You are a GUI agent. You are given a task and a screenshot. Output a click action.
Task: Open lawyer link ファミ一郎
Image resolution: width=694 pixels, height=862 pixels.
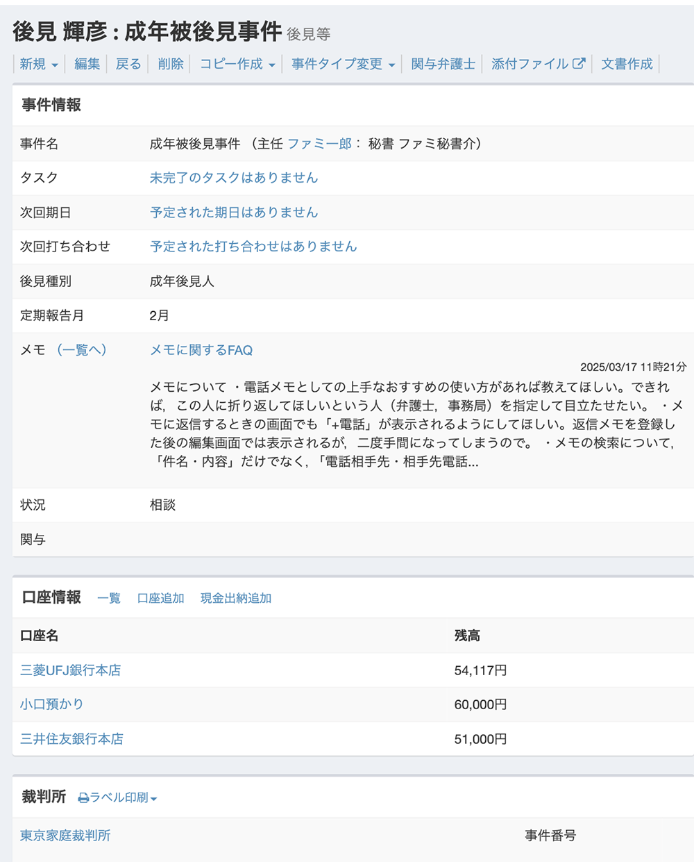point(319,144)
